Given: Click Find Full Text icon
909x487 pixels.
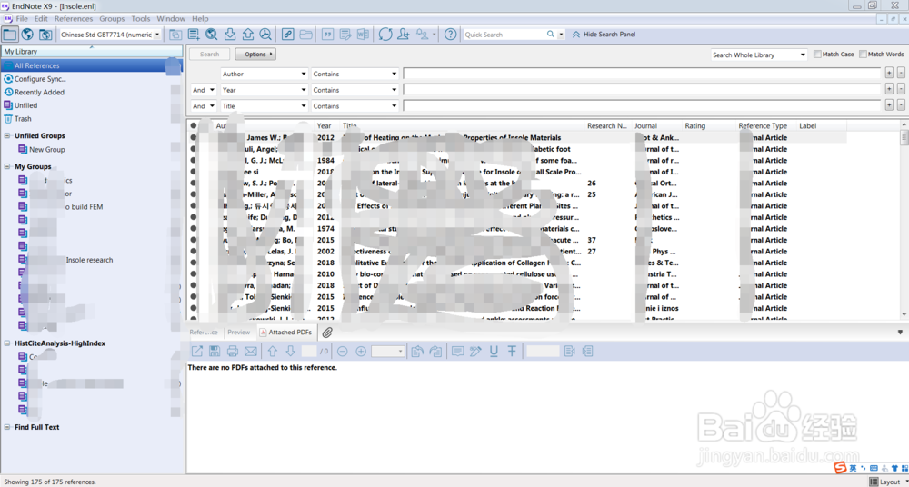Looking at the screenshot, I should (265, 35).
